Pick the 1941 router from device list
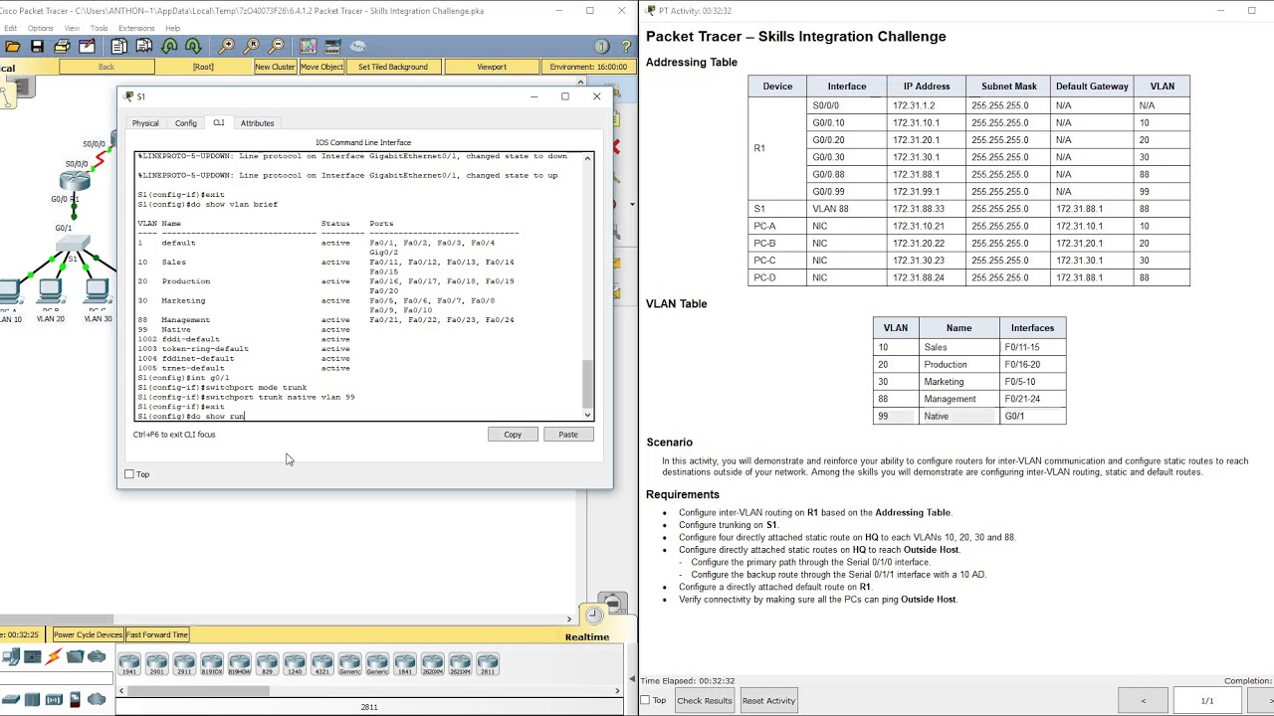 pyautogui.click(x=129, y=663)
